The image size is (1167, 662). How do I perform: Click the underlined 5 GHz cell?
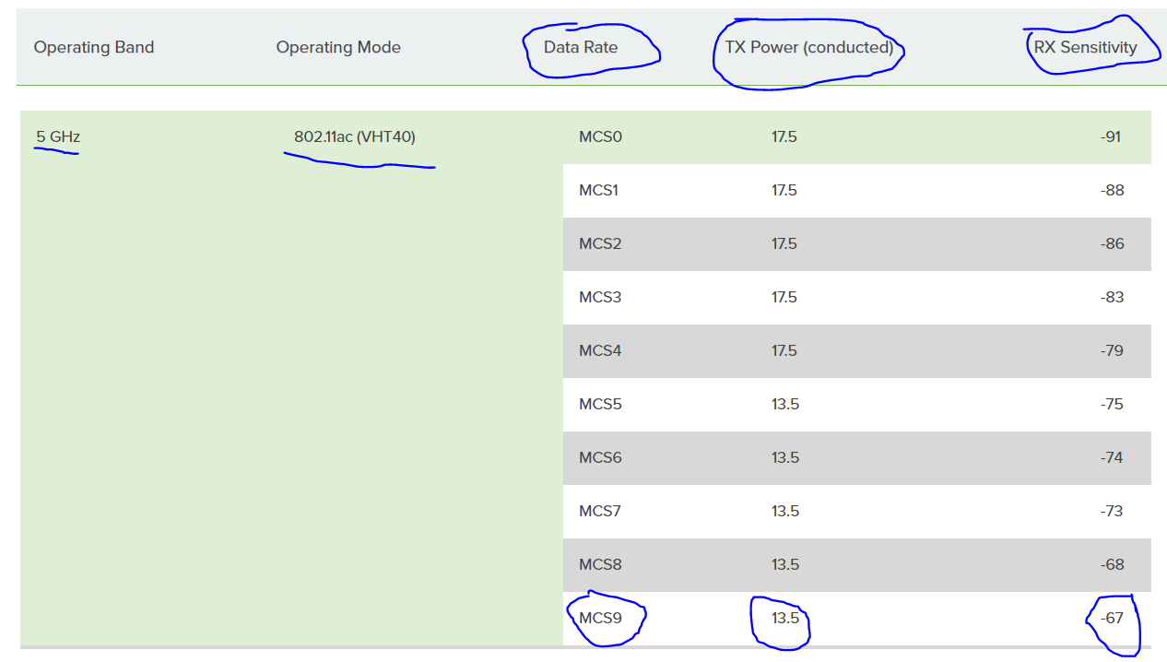pyautogui.click(x=57, y=136)
